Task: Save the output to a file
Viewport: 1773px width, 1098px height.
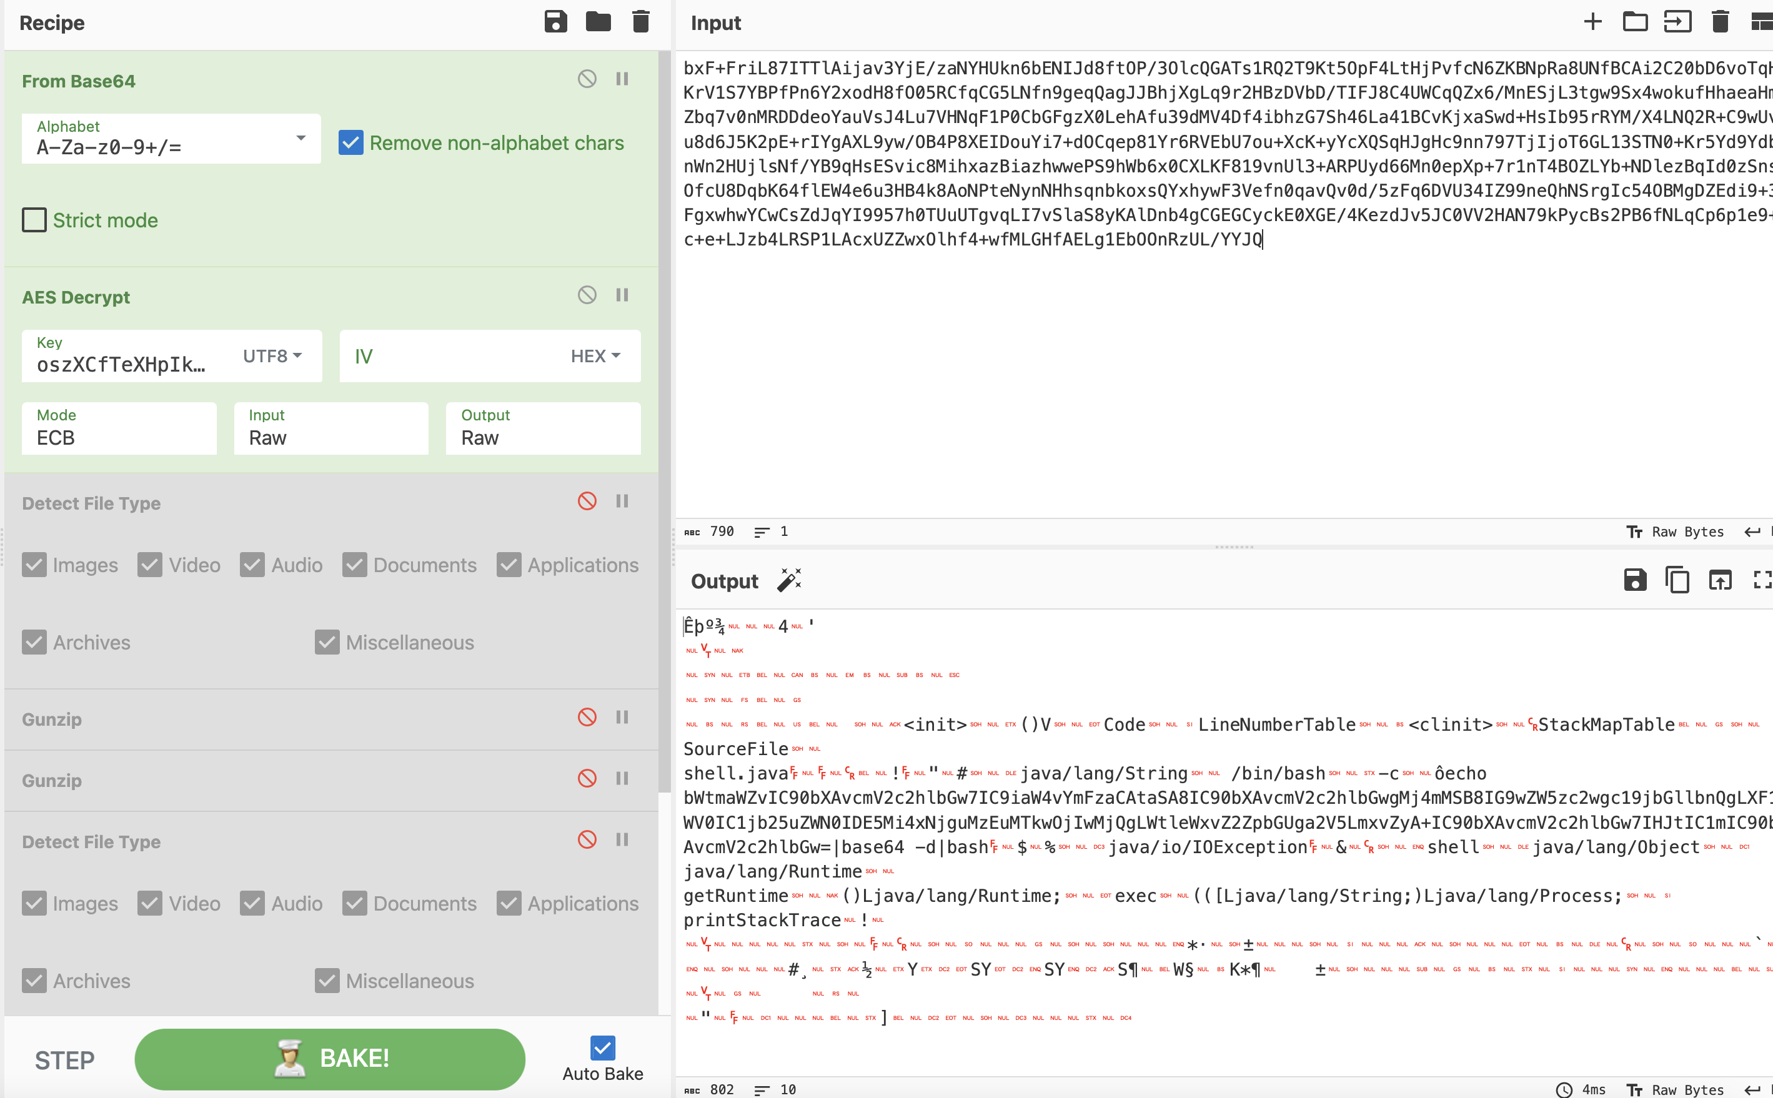Action: click(1634, 580)
